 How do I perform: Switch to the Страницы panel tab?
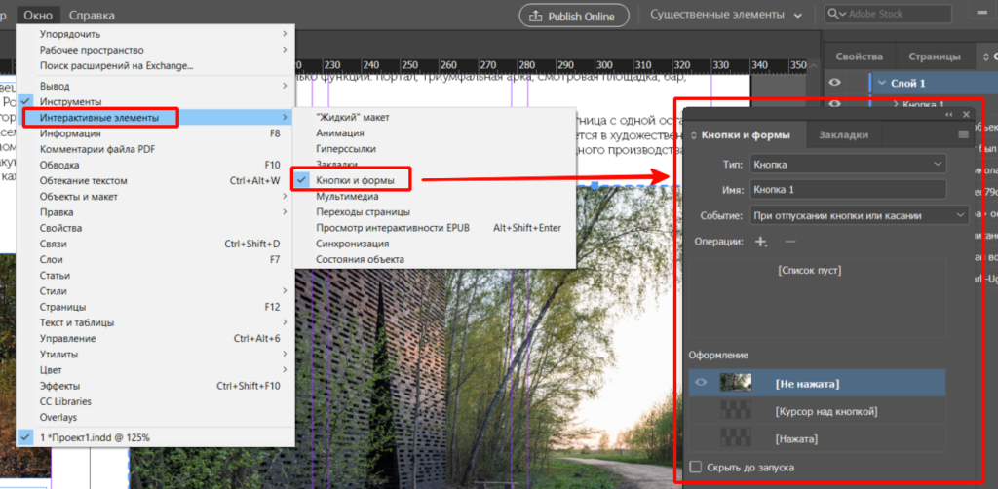(x=934, y=56)
